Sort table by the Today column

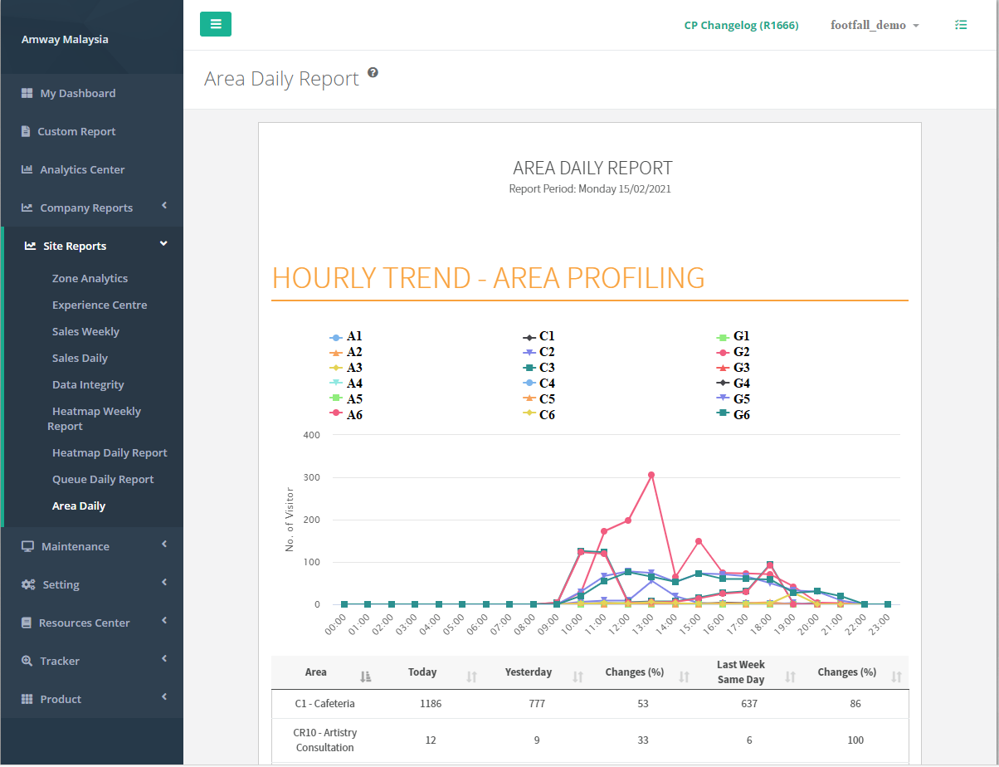[x=422, y=672]
